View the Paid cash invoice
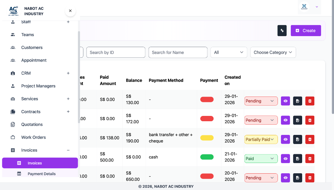 tap(285, 158)
